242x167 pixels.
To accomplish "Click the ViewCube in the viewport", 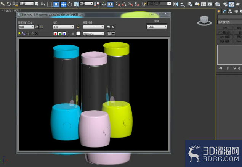I will click(204, 20).
